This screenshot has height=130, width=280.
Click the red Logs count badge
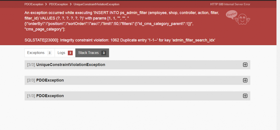point(70,53)
